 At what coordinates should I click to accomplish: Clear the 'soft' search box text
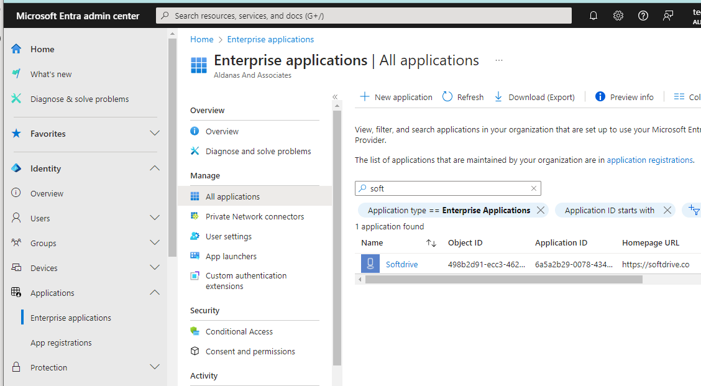coord(533,188)
